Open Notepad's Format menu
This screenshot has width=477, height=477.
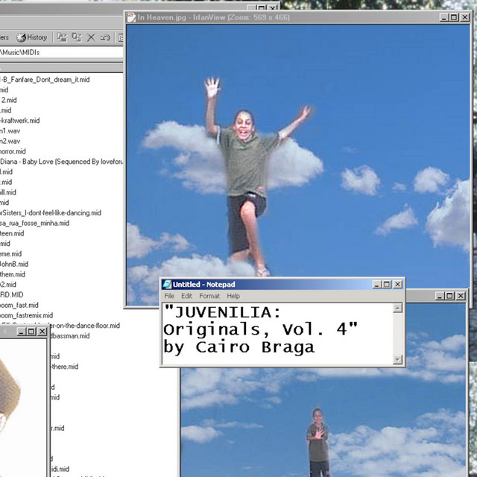tap(209, 296)
